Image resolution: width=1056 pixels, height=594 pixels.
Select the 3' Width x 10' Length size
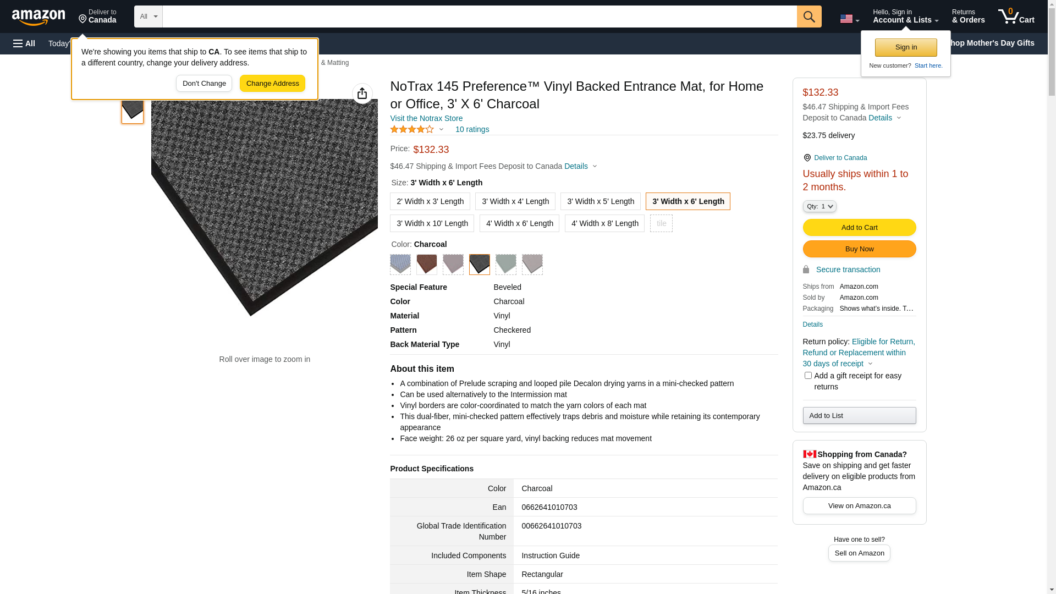pos(432,223)
